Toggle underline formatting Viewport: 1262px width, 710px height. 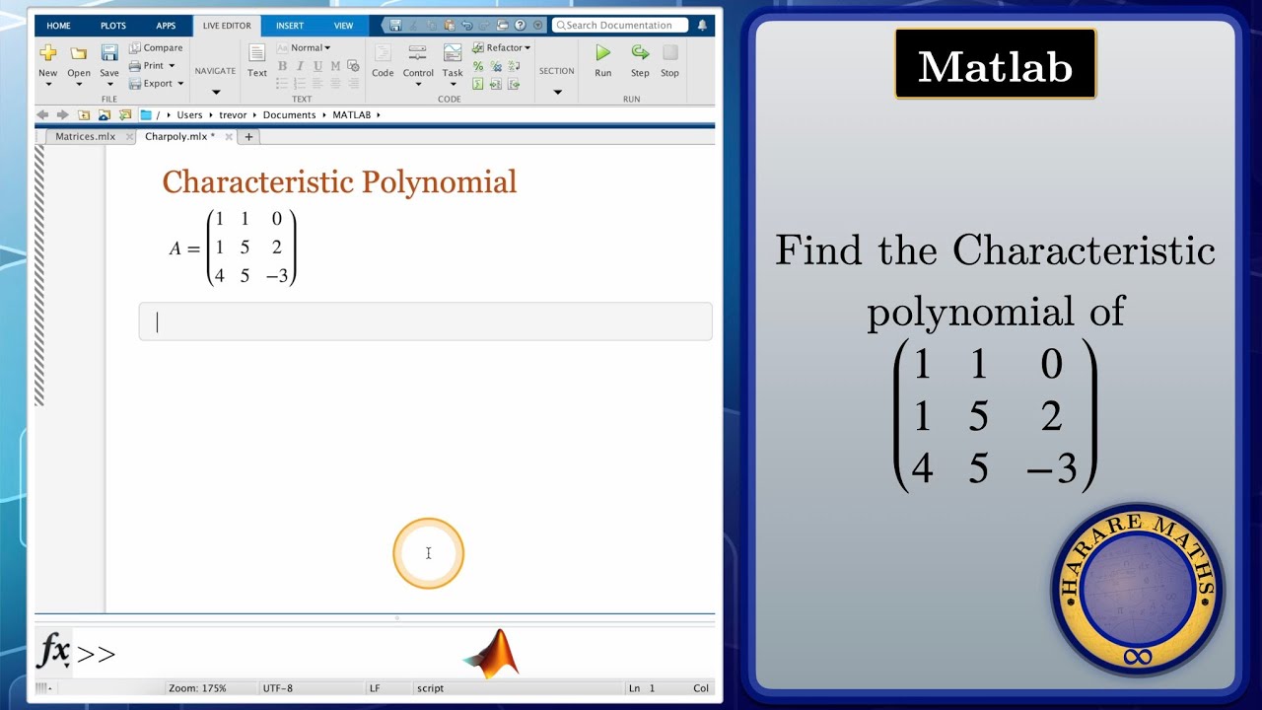click(317, 66)
